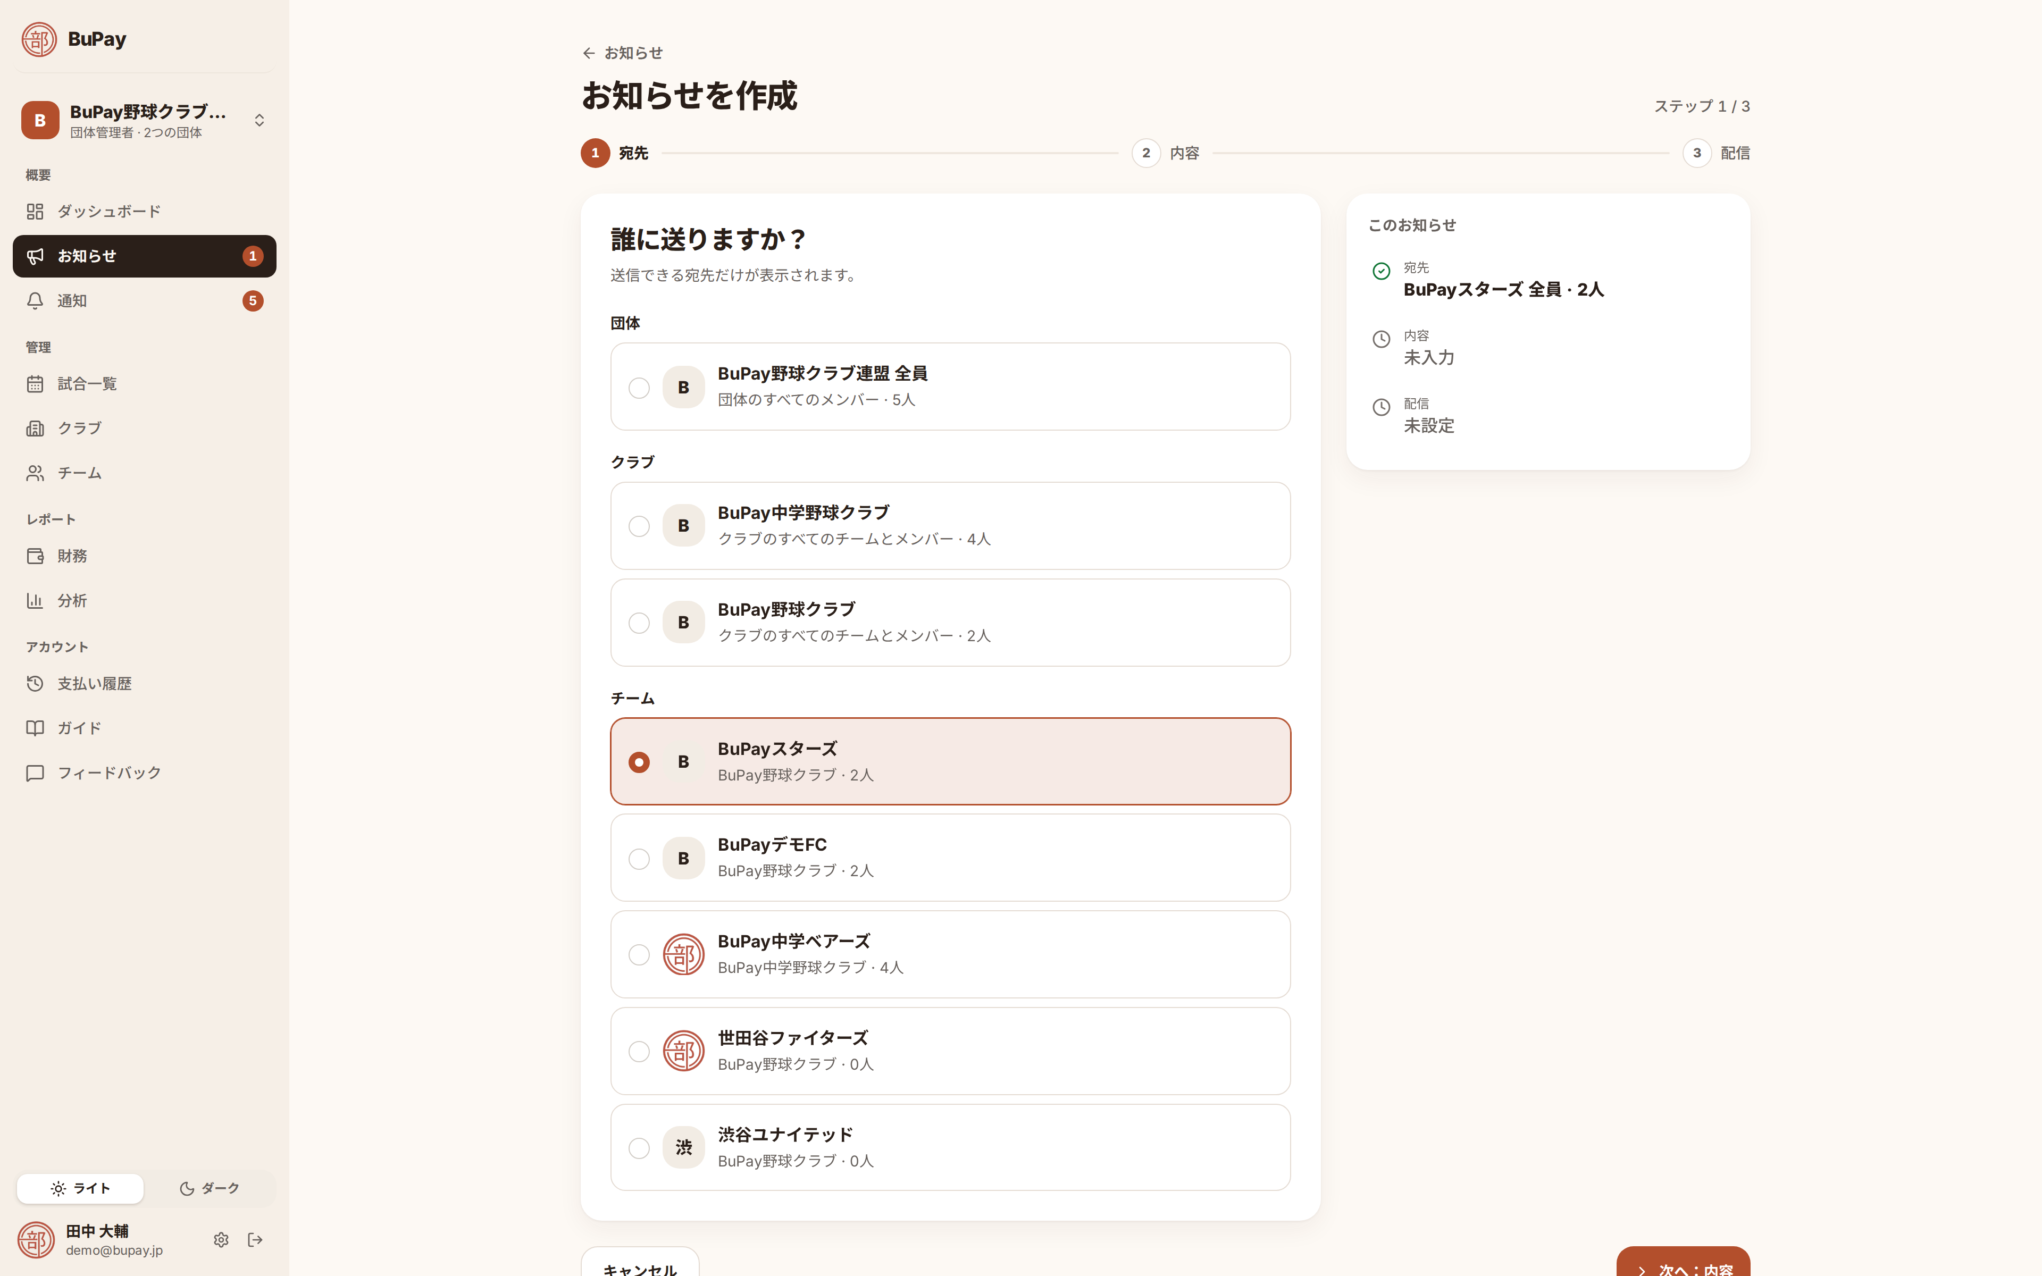
Task: Click the megaphone icon for お知らせ
Action: [35, 257]
